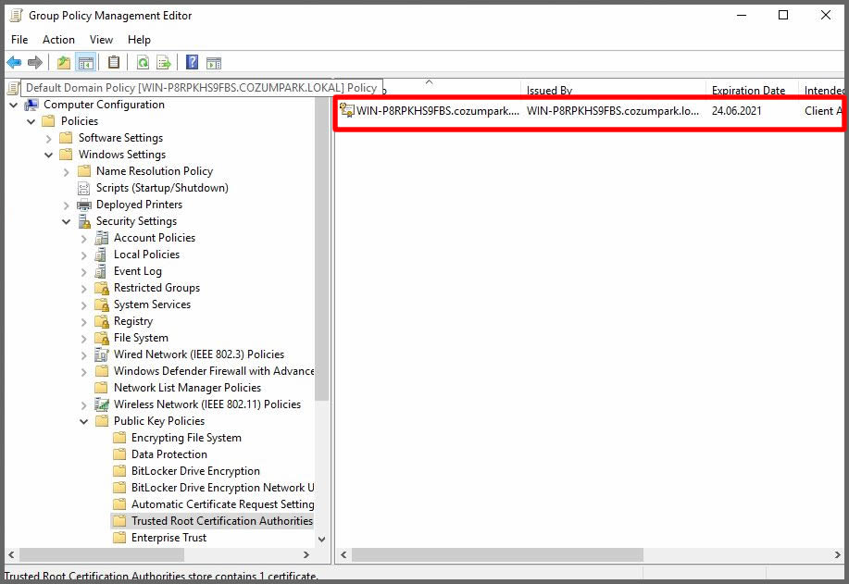Image resolution: width=849 pixels, height=584 pixels.
Task: Click the 24.06.2021 expiration date cell
Action: [x=736, y=111]
